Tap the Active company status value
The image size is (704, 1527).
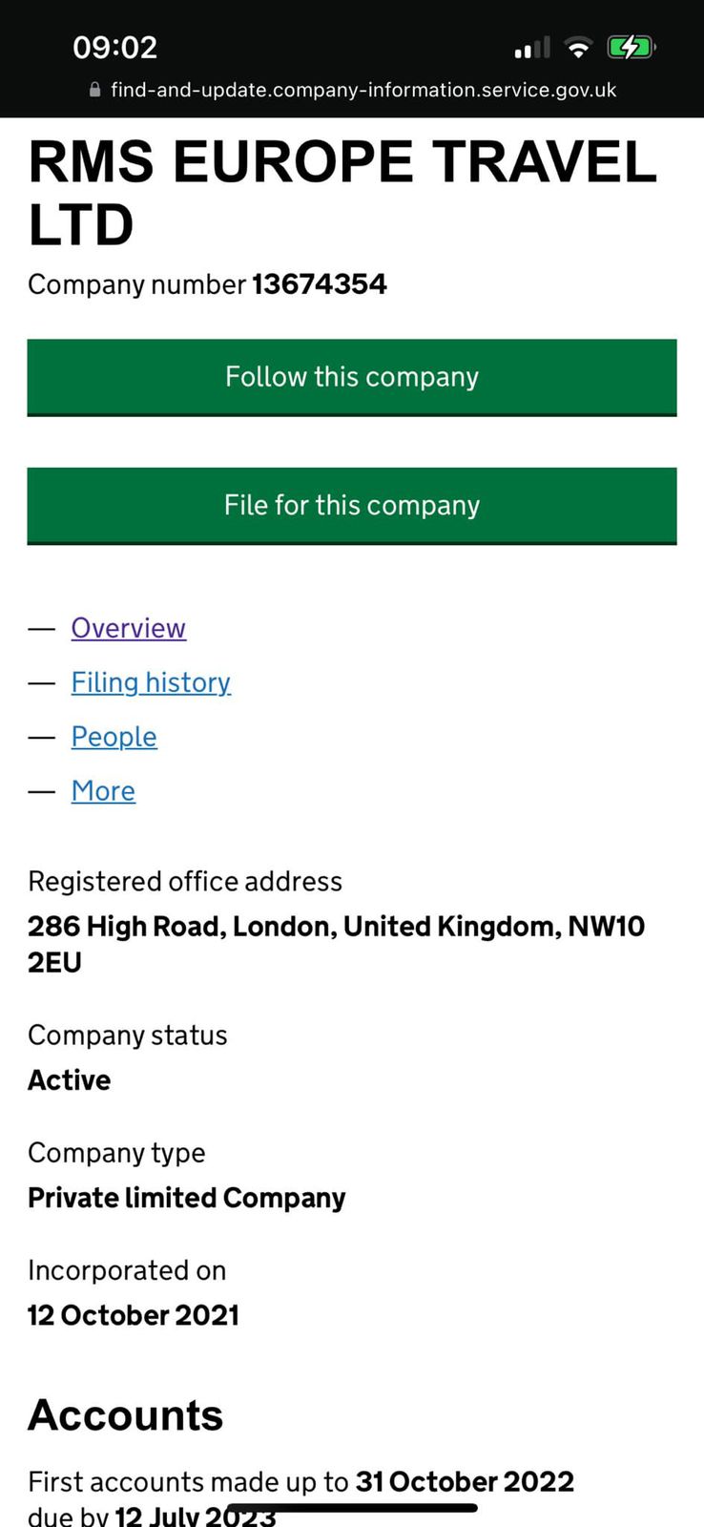tap(69, 1080)
